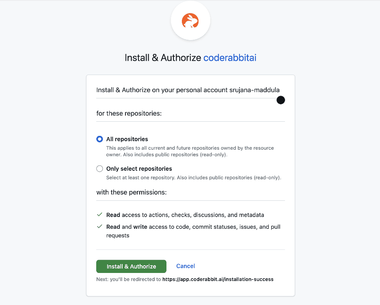Image resolution: width=380 pixels, height=305 pixels.
Task: Click the orange portion of the CodeRabbit emblem
Action: pyautogui.click(x=190, y=20)
